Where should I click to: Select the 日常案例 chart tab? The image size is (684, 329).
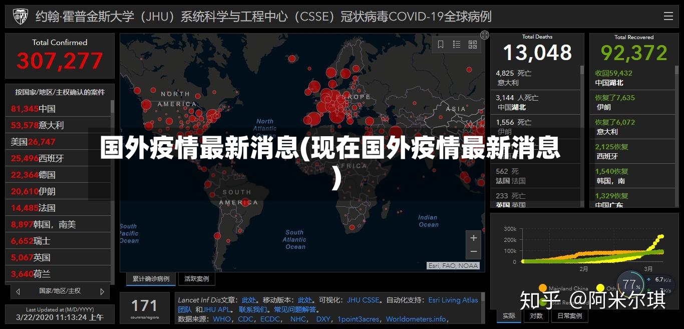click(570, 316)
